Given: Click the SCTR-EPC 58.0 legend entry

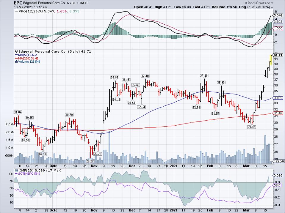Looking at the screenshot, I should coord(29,173).
